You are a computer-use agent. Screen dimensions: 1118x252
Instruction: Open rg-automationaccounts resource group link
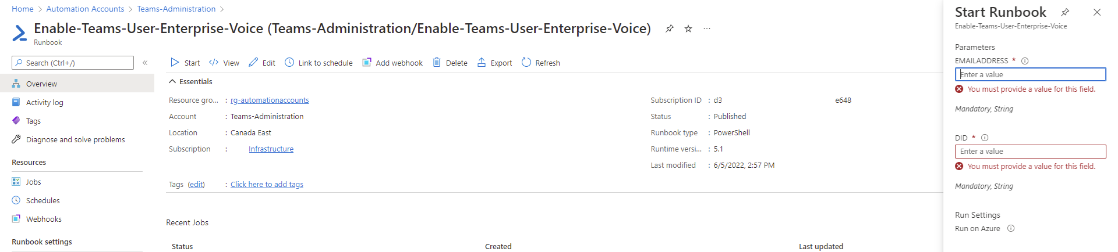click(x=270, y=100)
